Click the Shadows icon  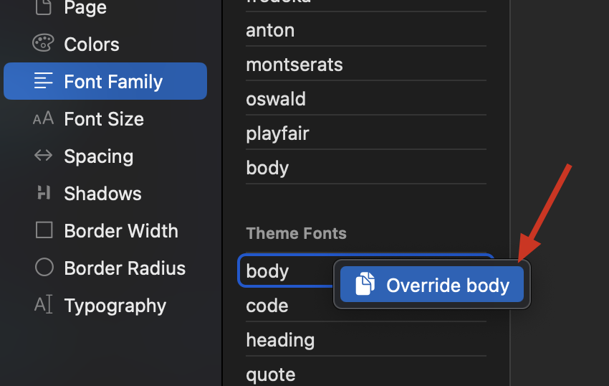click(44, 193)
